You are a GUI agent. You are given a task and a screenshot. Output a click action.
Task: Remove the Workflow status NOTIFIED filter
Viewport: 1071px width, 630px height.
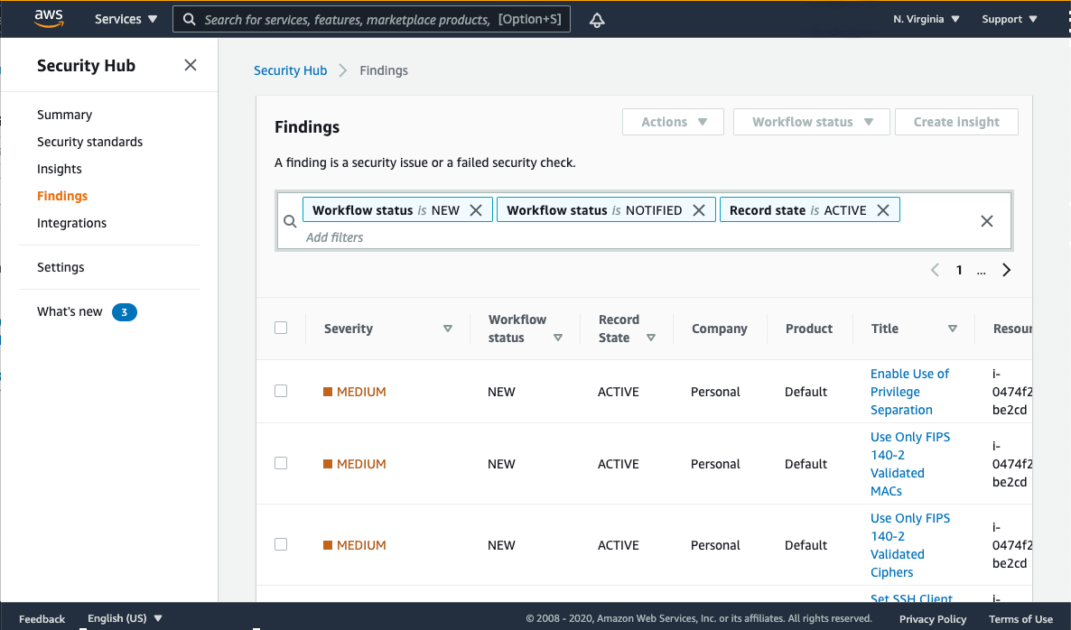pos(699,209)
